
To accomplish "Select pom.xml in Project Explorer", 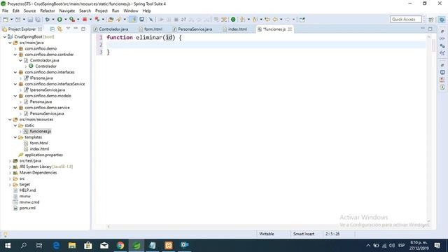I will [x=27, y=208].
